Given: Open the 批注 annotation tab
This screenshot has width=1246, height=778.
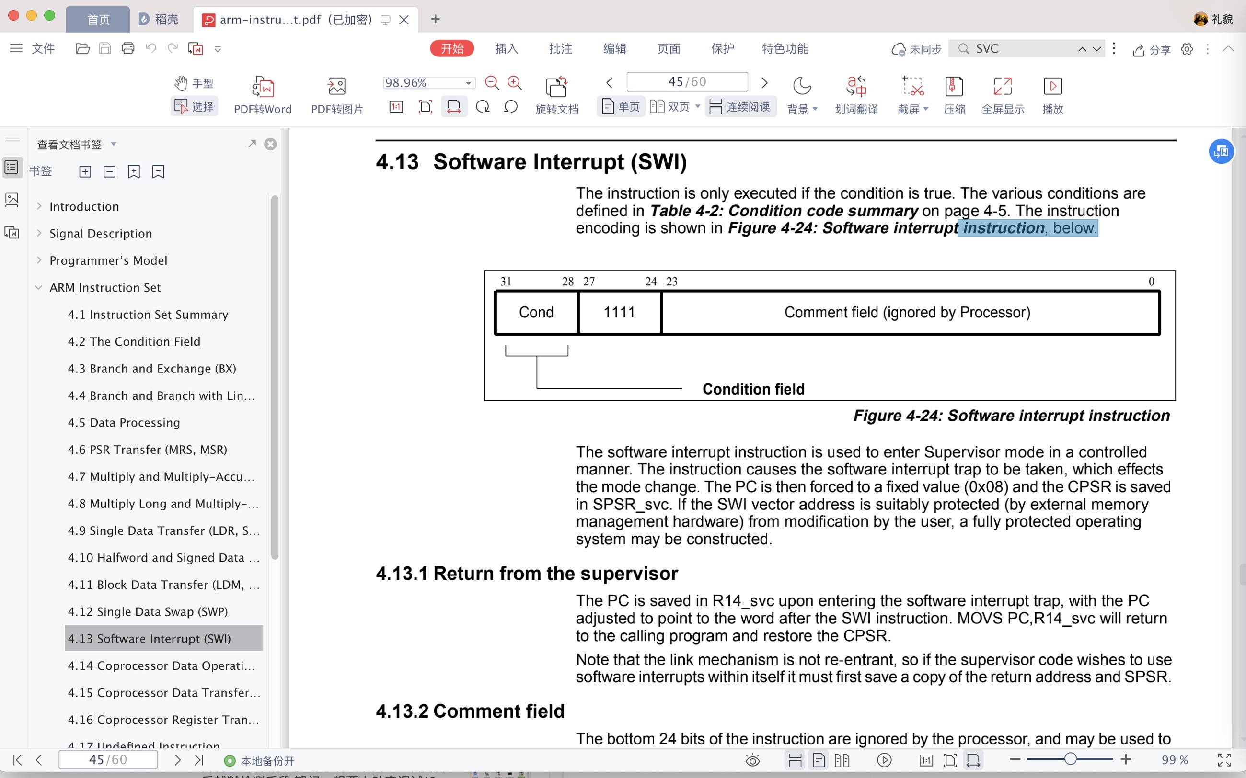Looking at the screenshot, I should point(560,49).
